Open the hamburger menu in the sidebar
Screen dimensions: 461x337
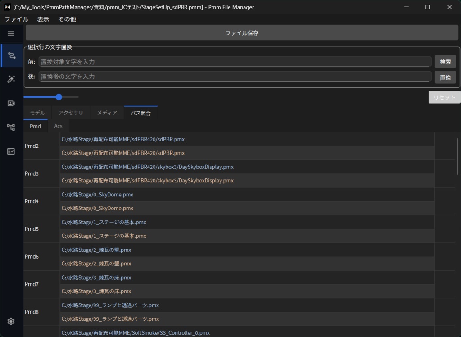10,33
